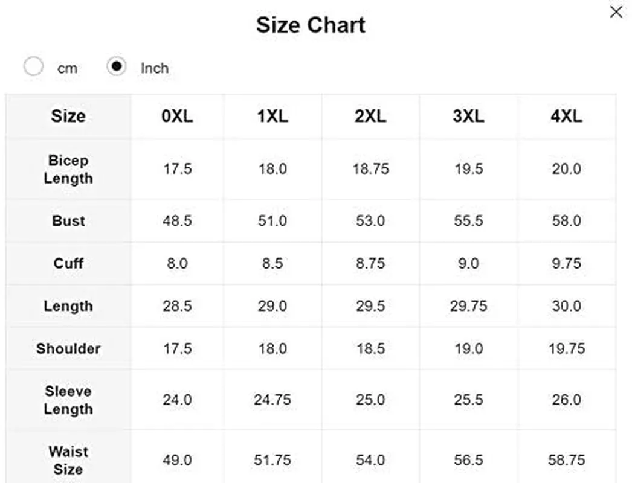
Task: Click the Size Chart title
Action: click(311, 25)
